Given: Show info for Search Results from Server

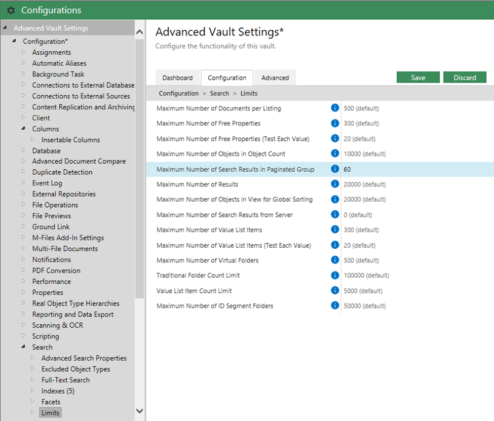Looking at the screenshot, I should 335,215.
